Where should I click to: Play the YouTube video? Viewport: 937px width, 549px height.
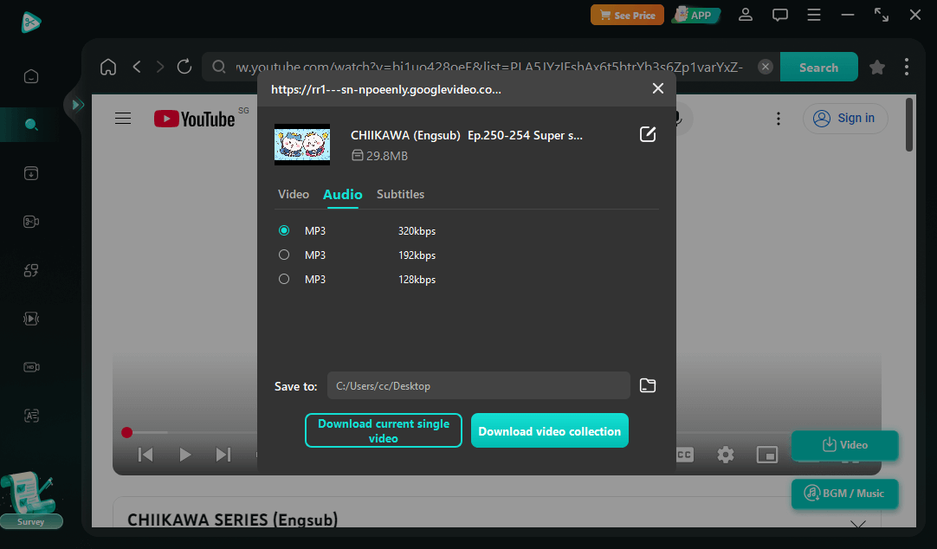coord(184,455)
